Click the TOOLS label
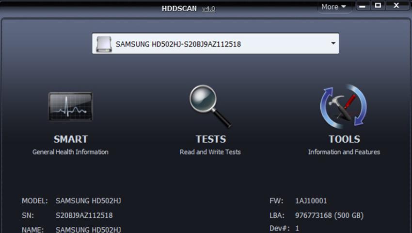Screen dimensions: 412x233 [344, 139]
